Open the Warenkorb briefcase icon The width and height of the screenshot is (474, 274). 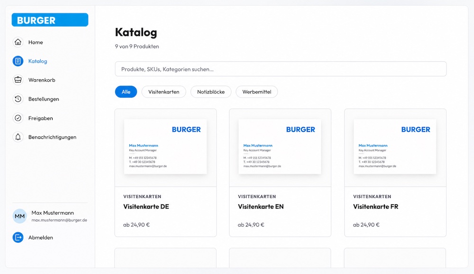click(x=18, y=80)
